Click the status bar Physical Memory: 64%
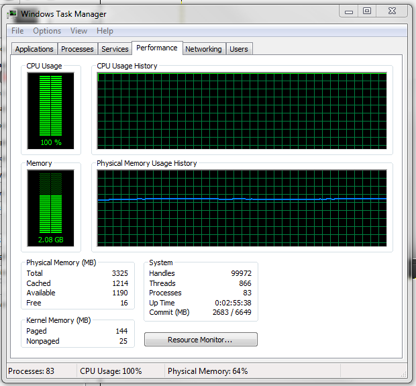Image resolution: width=416 pixels, height=386 pixels. pyautogui.click(x=208, y=371)
